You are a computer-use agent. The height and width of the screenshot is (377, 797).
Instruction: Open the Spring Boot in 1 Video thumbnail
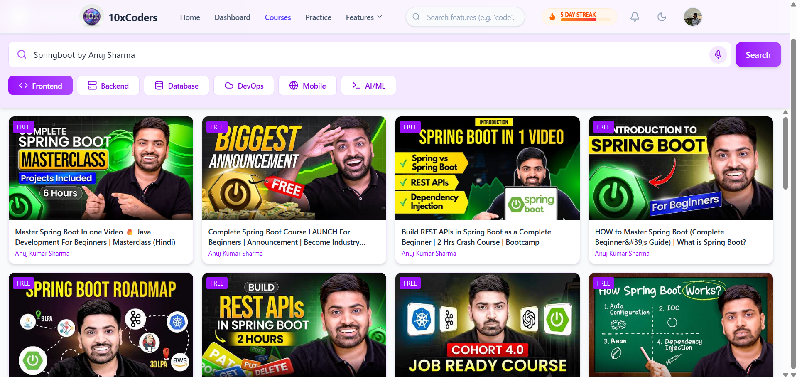coord(488,168)
